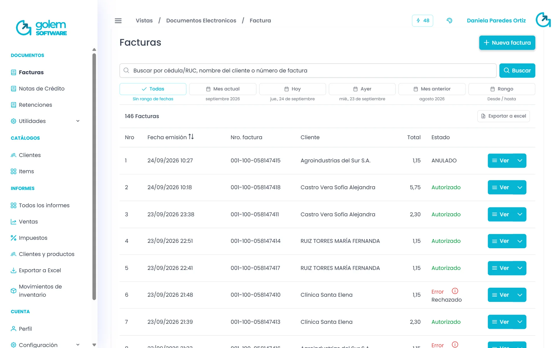Filter invoices by Hoy
This screenshot has height=348, width=557.
pos(292,89)
